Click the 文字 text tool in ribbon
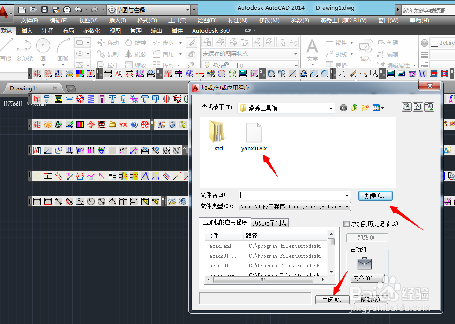Viewport: 455px width, 324px height. click(312, 50)
